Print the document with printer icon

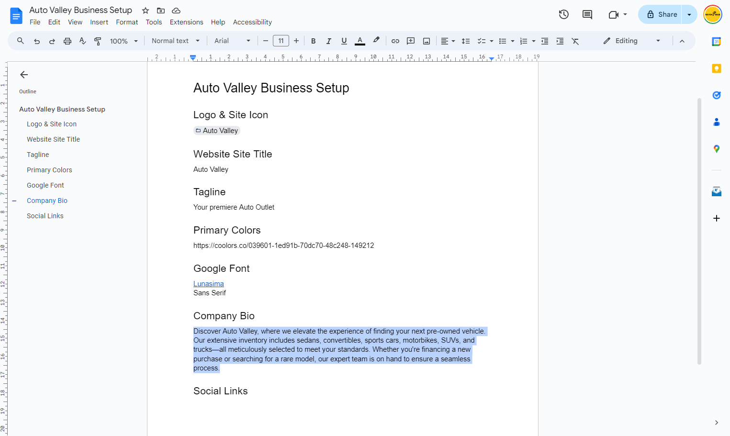point(67,41)
